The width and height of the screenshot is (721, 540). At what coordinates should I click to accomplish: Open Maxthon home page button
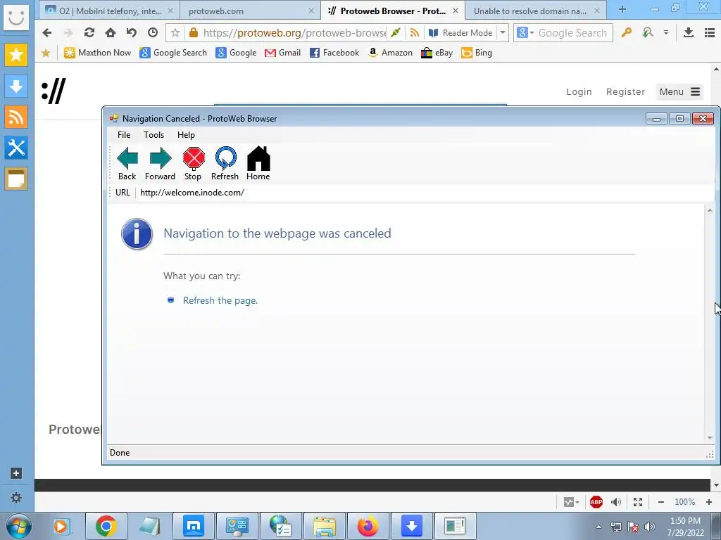(111, 32)
